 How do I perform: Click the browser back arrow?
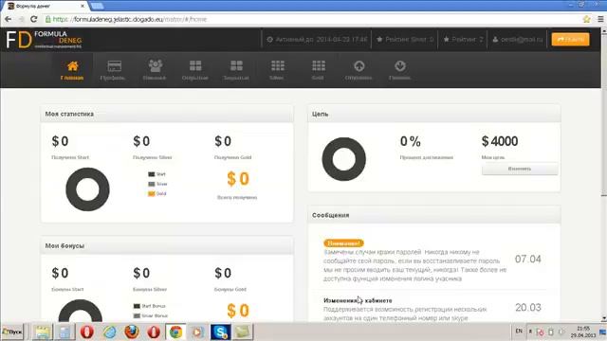9,19
